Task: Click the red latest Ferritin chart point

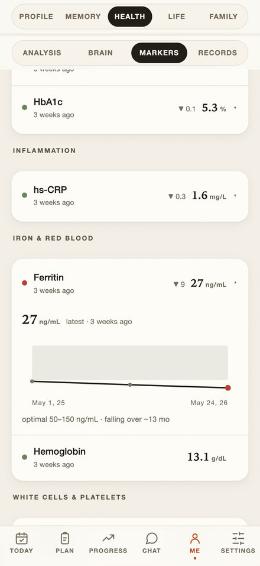Action: tap(228, 388)
